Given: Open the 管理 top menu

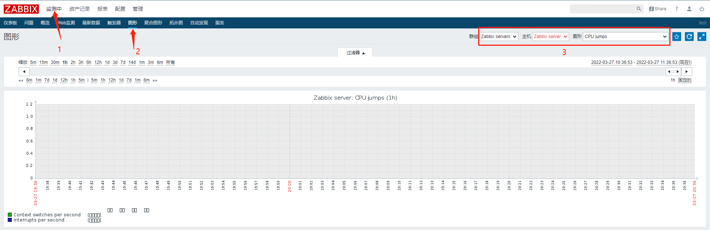Looking at the screenshot, I should pyautogui.click(x=138, y=9).
